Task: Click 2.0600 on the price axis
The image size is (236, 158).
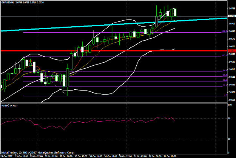Action: 232,77
